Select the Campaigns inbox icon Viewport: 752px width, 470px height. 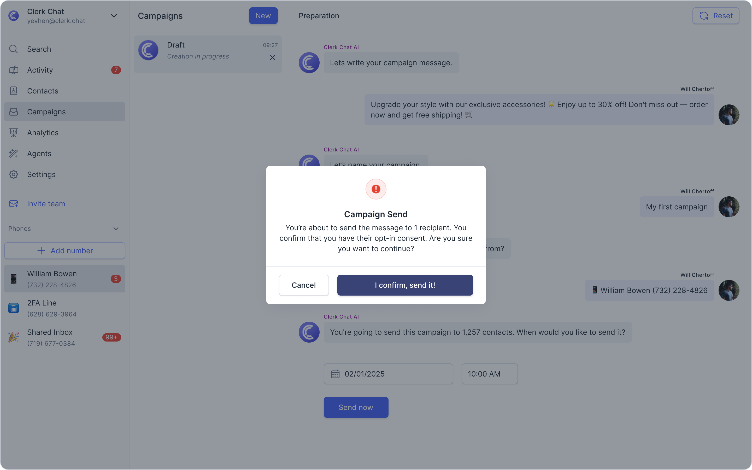pyautogui.click(x=13, y=111)
